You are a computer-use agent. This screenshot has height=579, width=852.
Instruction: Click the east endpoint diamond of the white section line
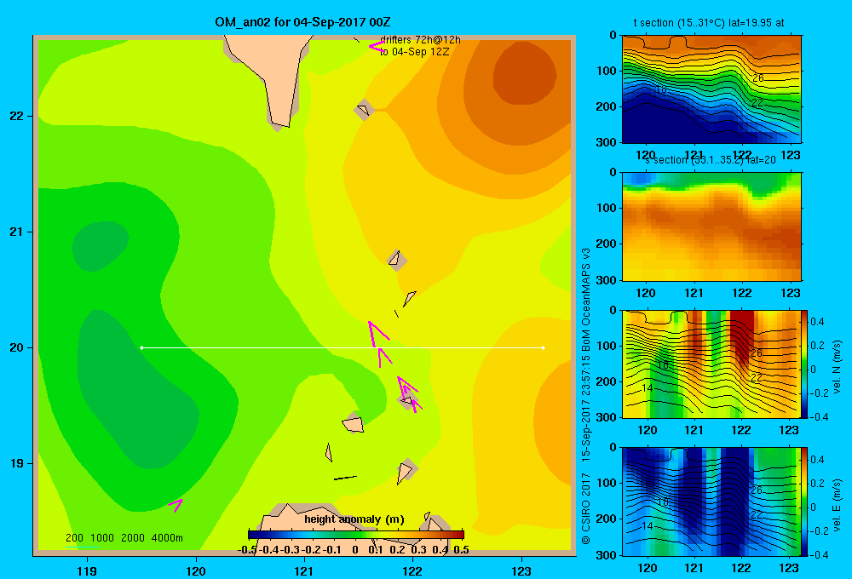pos(544,347)
